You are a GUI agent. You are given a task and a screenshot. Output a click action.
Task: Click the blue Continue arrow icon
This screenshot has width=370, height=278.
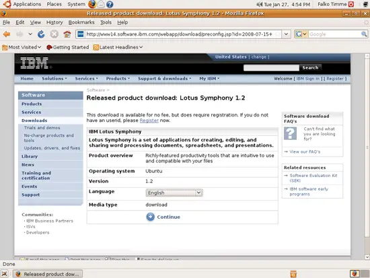point(150,217)
